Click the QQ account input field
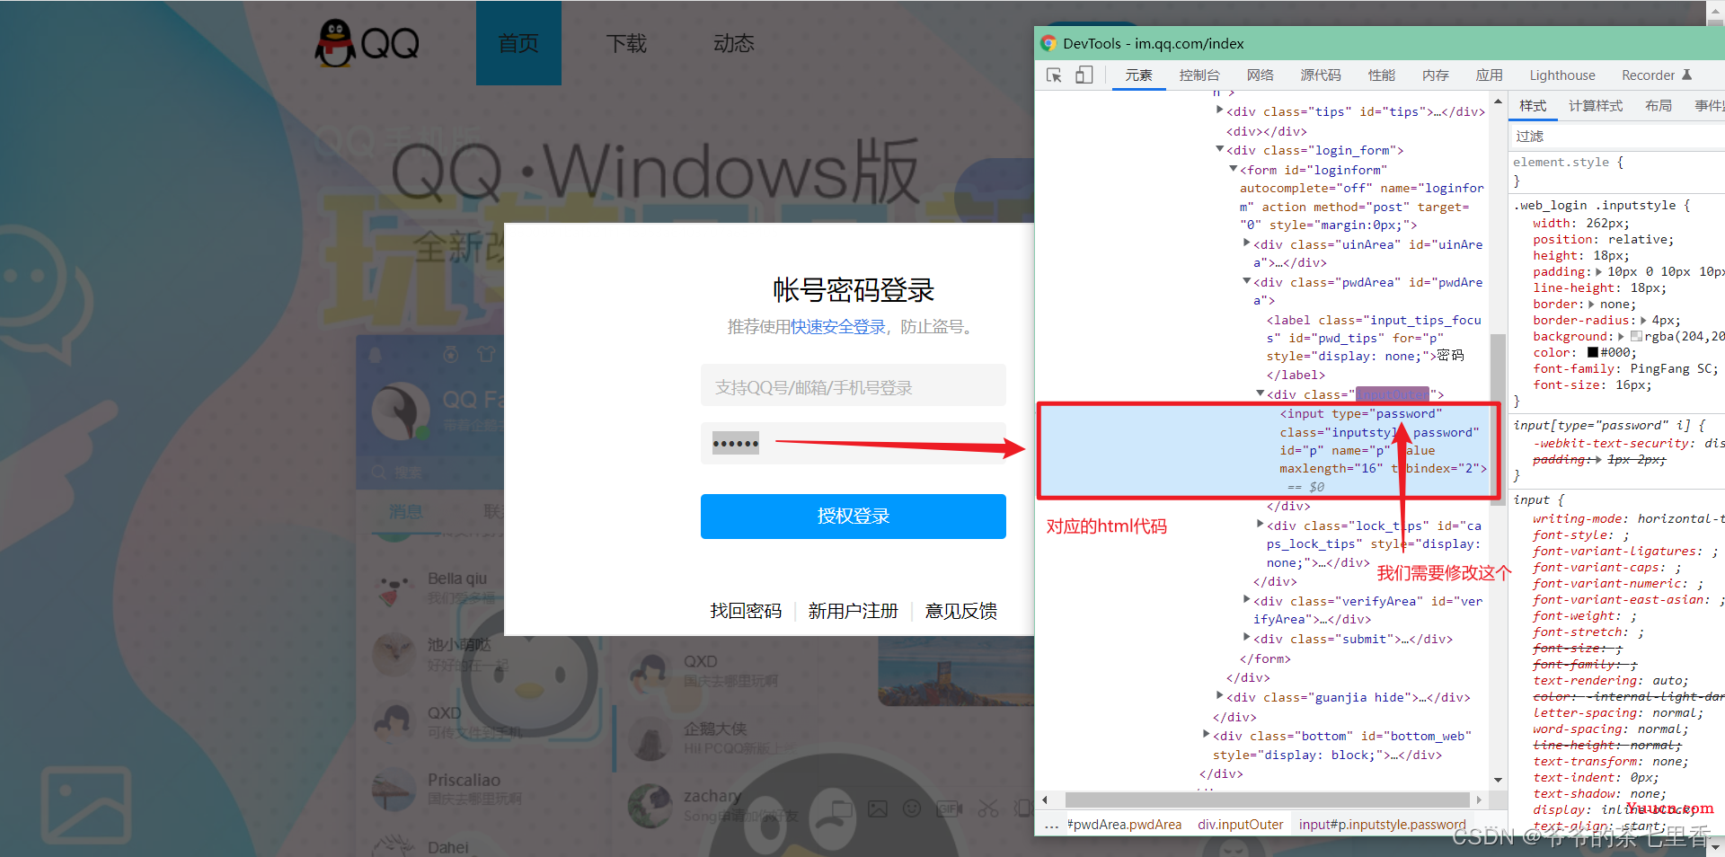Viewport: 1725px width, 857px height. [854, 387]
